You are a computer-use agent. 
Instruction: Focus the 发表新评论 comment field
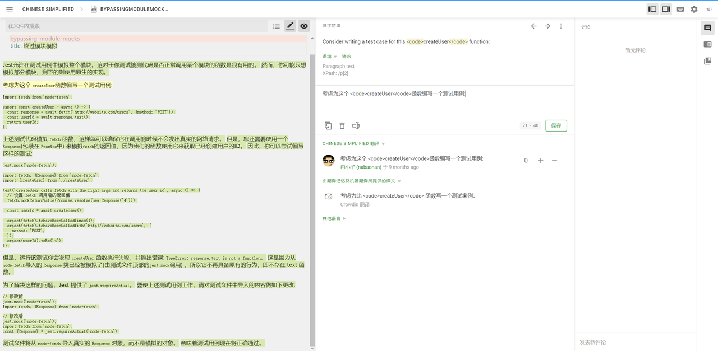[634, 342]
